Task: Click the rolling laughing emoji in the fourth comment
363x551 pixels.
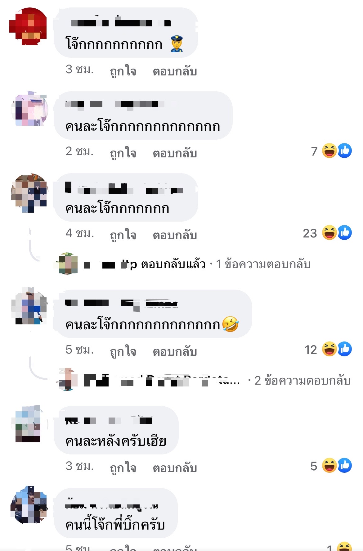Action: 230,324
